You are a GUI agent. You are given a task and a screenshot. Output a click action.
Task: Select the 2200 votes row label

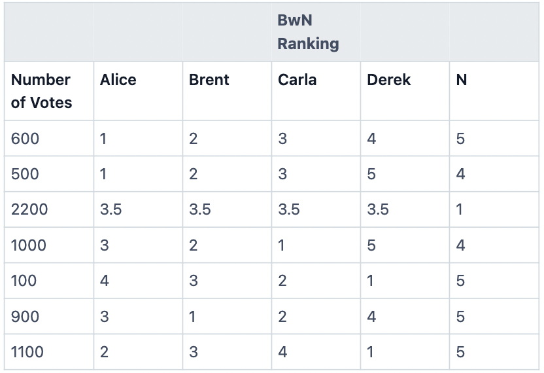[x=29, y=209]
